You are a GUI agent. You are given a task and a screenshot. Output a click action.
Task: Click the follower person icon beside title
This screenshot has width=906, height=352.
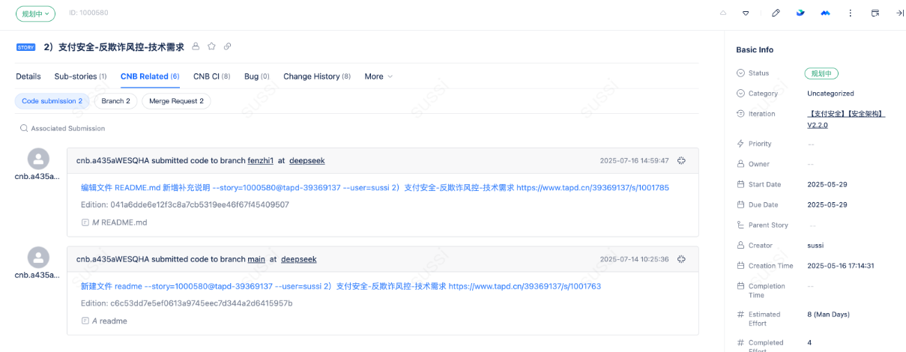196,46
